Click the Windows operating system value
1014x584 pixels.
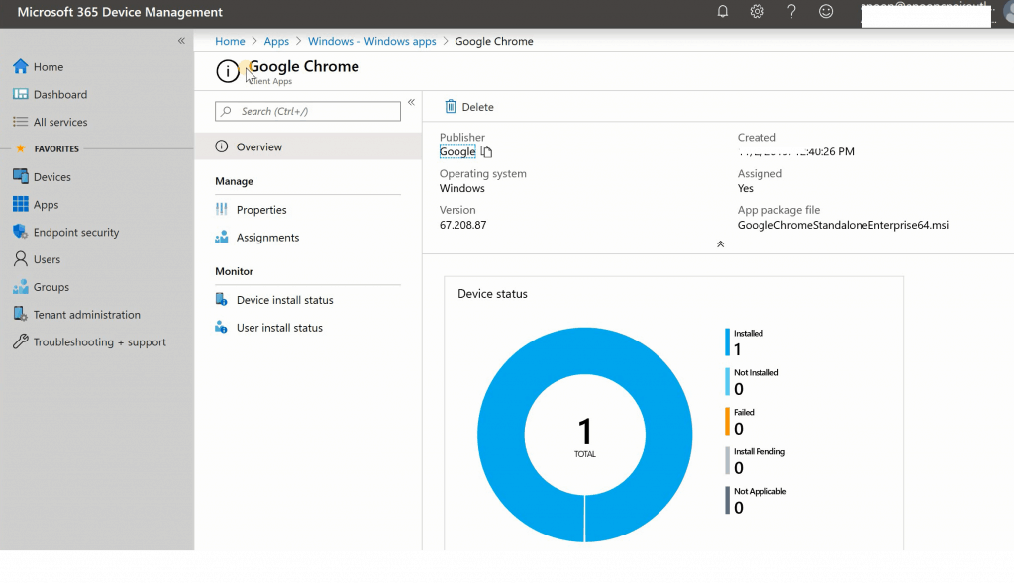(x=461, y=188)
